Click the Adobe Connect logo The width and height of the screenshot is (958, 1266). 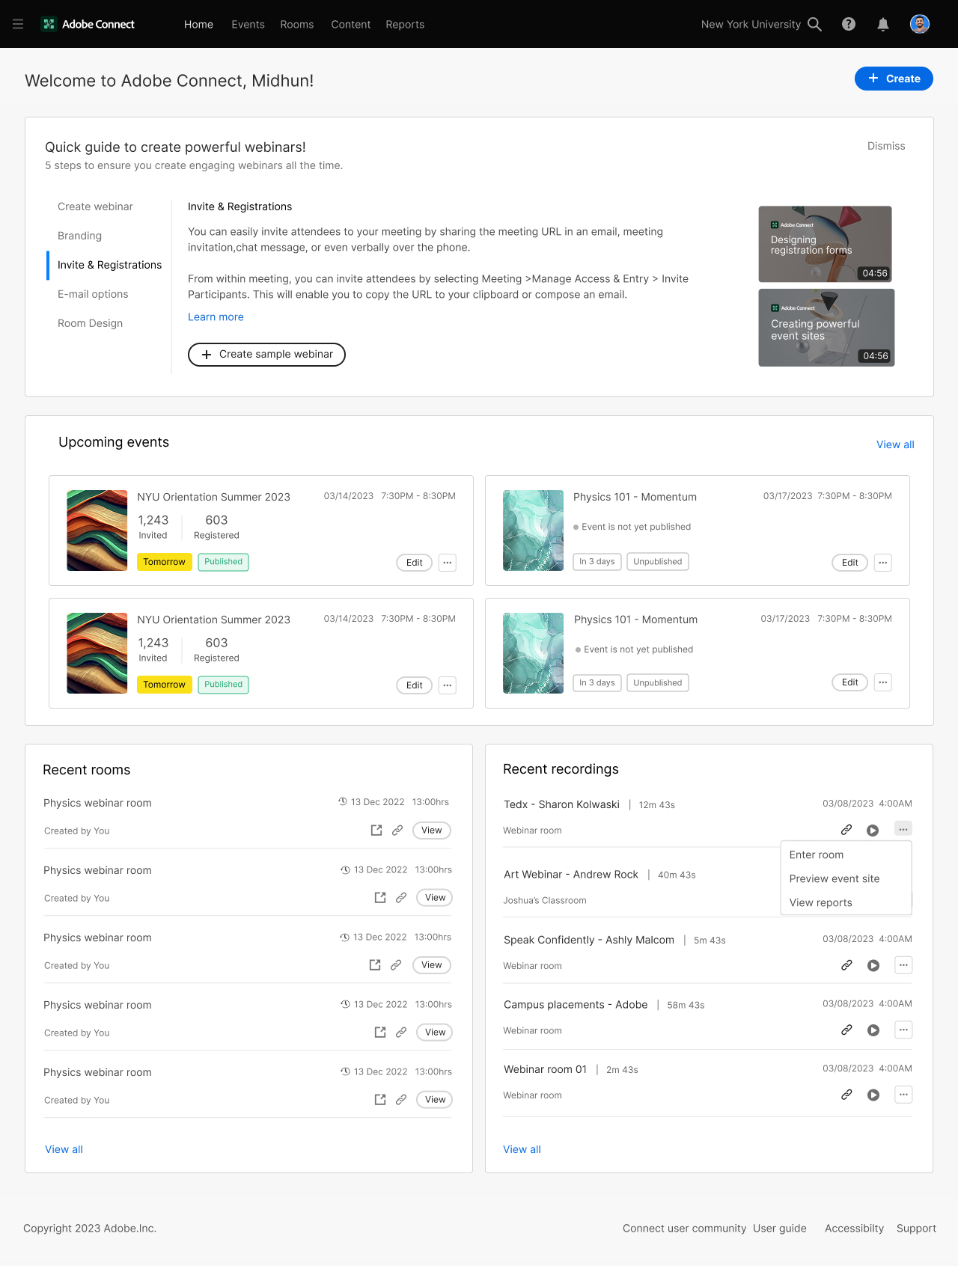88,24
